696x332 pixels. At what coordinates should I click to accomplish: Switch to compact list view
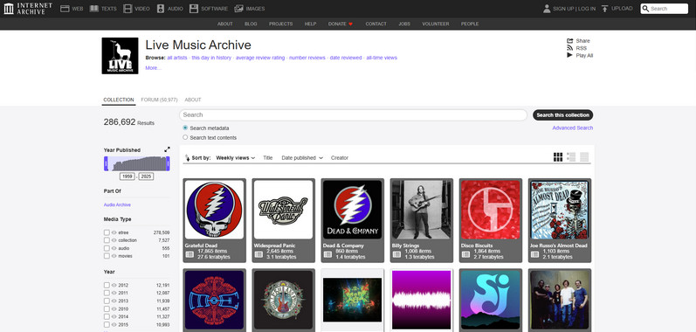point(584,157)
